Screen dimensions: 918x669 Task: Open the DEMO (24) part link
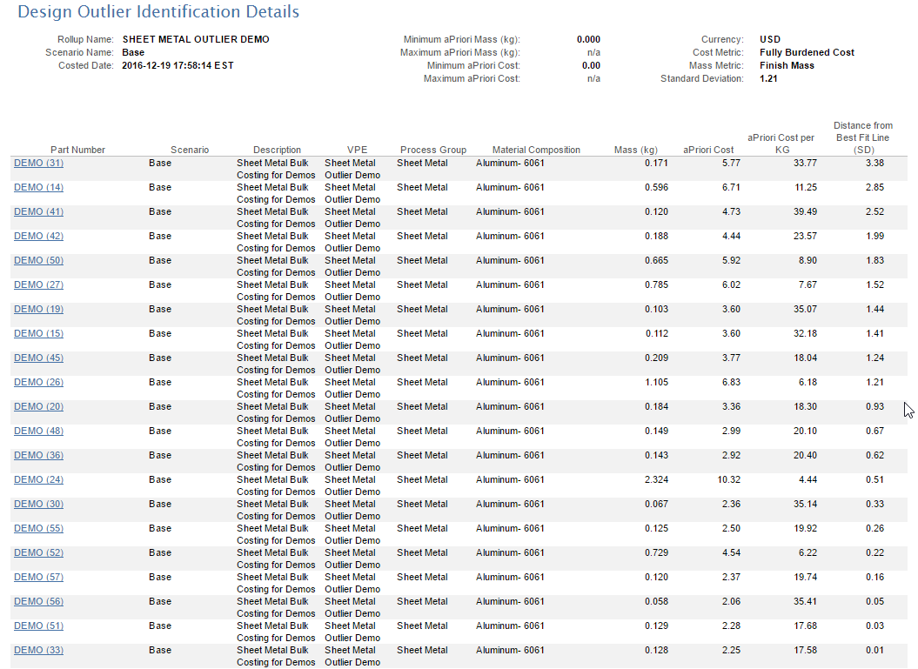click(x=38, y=479)
